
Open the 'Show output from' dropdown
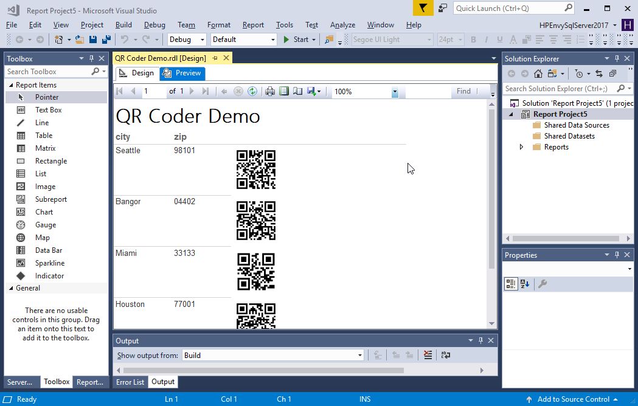272,356
